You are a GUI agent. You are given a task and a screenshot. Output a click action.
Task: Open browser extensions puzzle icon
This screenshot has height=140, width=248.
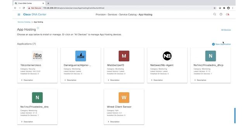(224, 8)
